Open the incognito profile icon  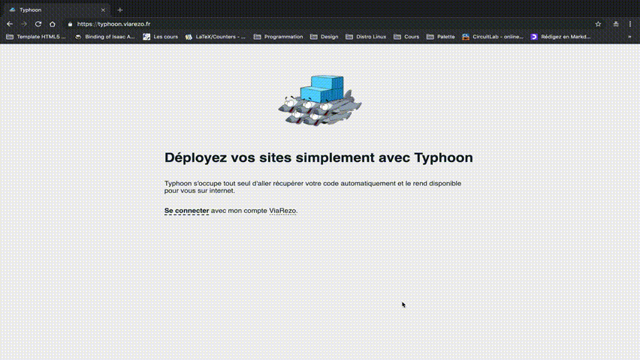(616, 24)
